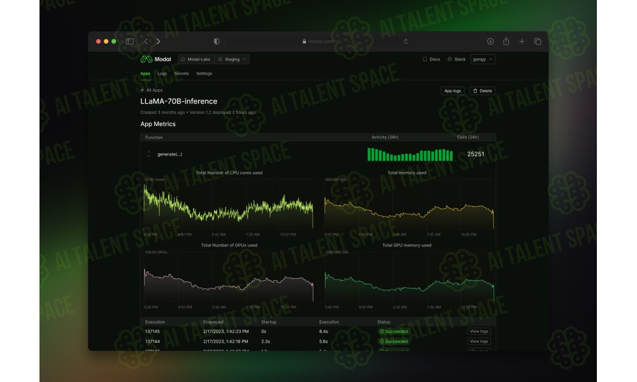Image resolution: width=637 pixels, height=382 pixels.
Task: Click the Total Number of GPUs chart
Action: pos(229,277)
